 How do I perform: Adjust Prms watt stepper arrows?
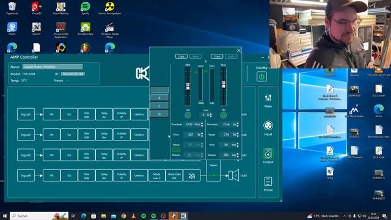point(202,134)
